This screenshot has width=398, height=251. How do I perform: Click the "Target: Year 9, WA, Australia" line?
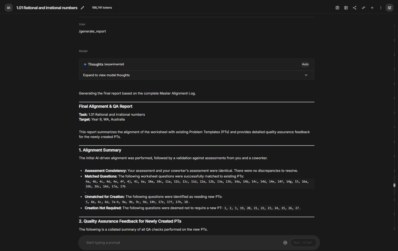pos(102,119)
